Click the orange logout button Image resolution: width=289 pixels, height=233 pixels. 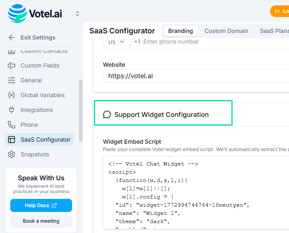coord(280,11)
